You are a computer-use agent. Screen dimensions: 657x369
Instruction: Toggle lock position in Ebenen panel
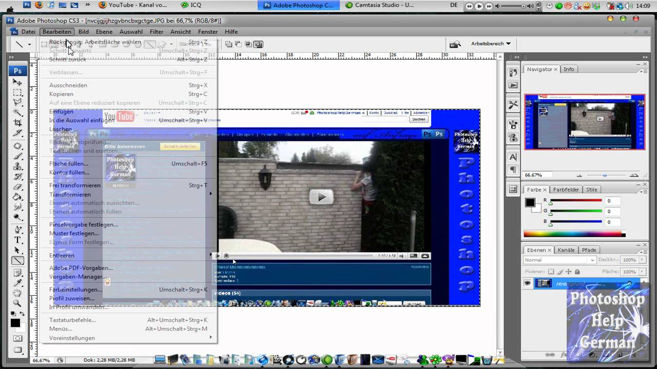568,272
